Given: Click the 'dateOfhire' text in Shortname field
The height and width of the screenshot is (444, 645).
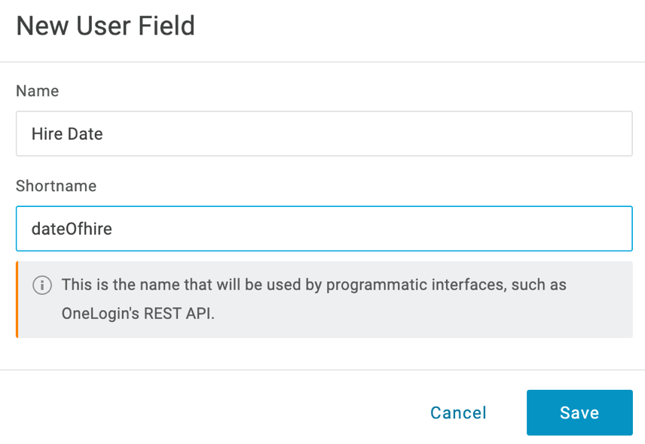Looking at the screenshot, I should pyautogui.click(x=72, y=229).
